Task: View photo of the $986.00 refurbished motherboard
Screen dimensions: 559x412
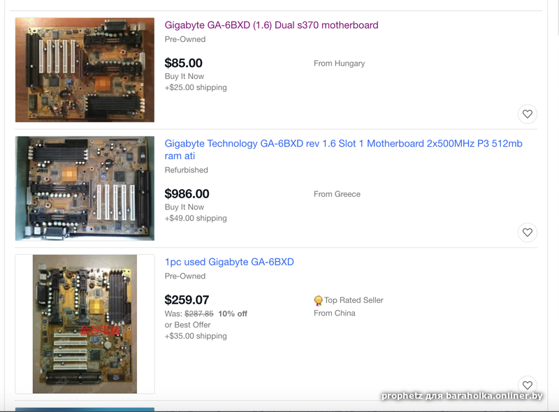Action: (85, 188)
